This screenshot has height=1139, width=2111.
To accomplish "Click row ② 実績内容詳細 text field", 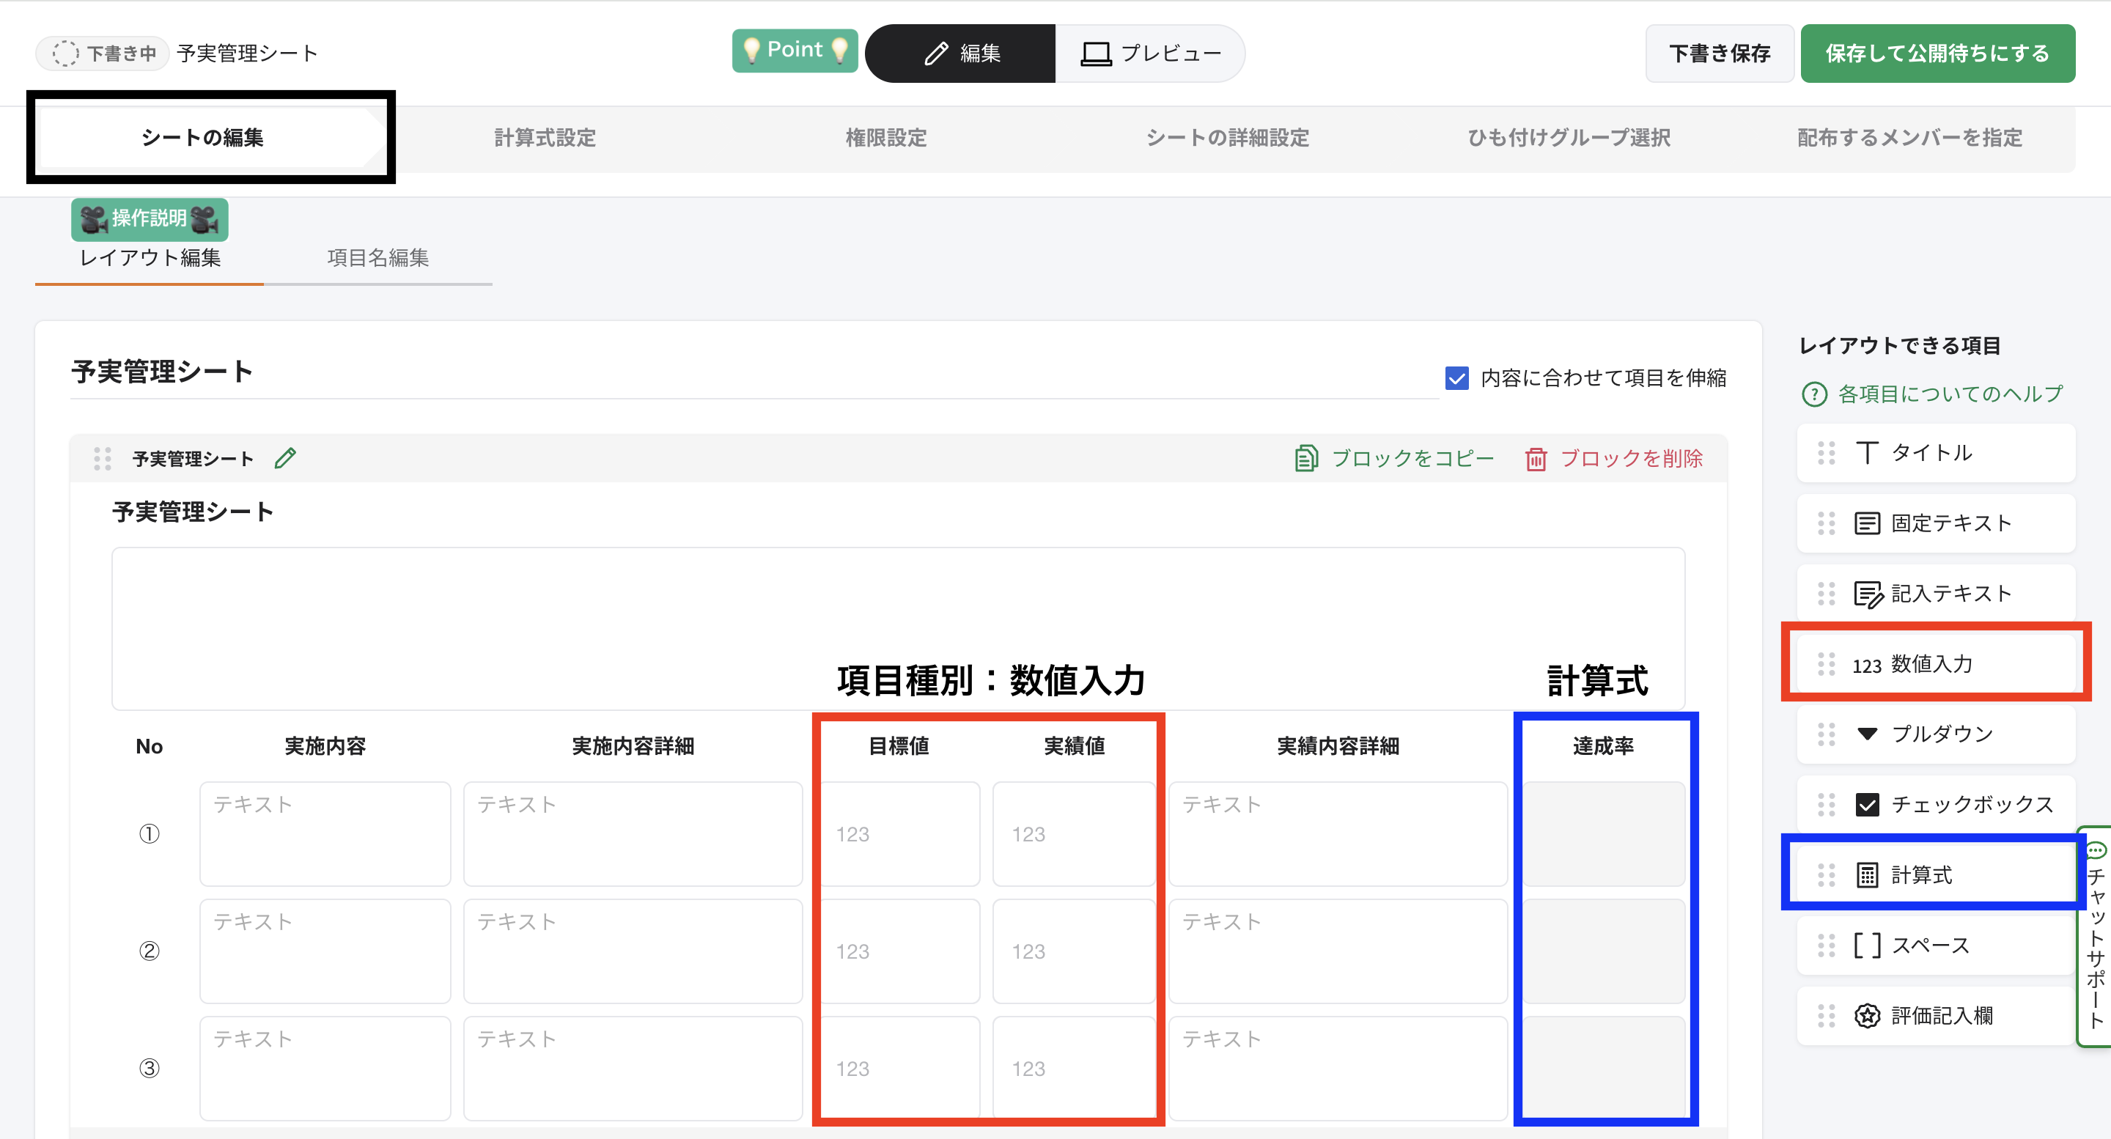I will point(1338,951).
